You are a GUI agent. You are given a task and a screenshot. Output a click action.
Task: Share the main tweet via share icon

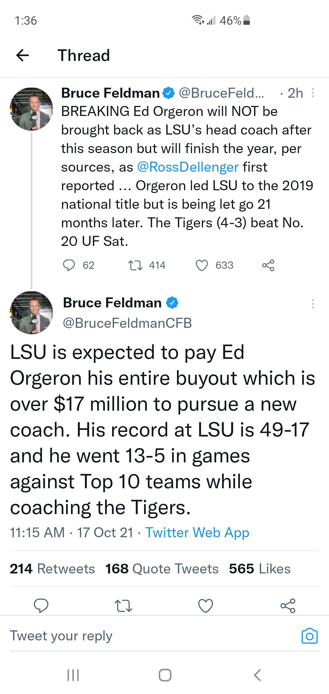tap(288, 605)
